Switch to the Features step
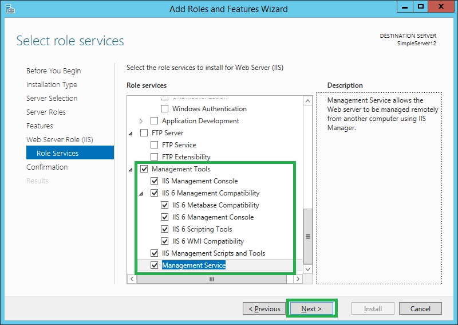The image size is (458, 325). [40, 126]
